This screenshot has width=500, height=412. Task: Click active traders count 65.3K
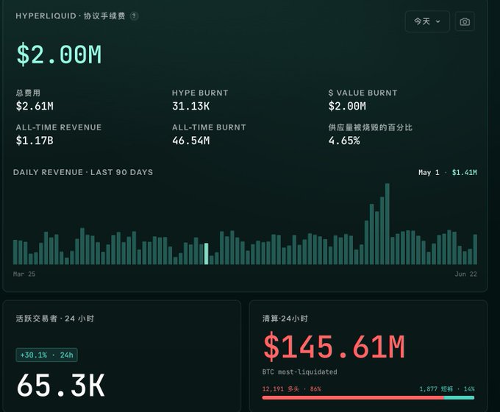click(x=60, y=386)
